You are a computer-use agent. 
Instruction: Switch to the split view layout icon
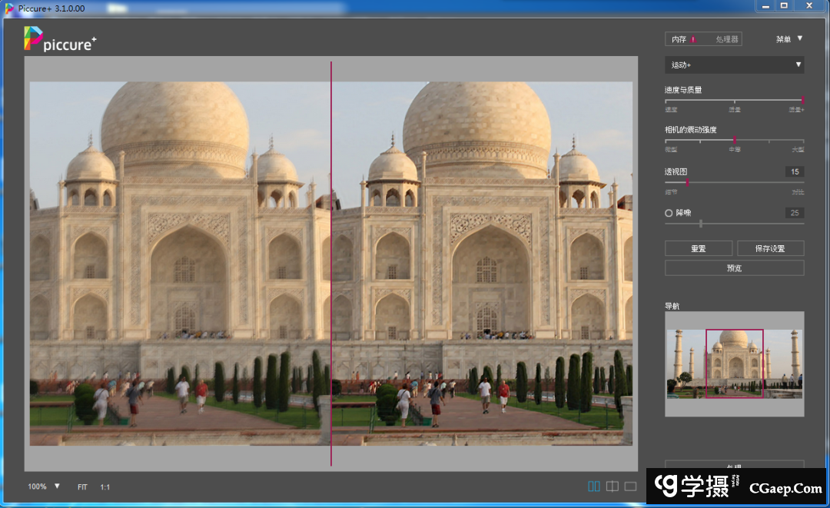pos(613,486)
